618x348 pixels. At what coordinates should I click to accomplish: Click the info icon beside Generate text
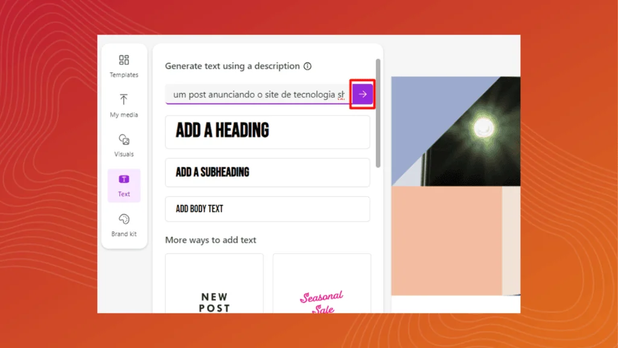[307, 66]
